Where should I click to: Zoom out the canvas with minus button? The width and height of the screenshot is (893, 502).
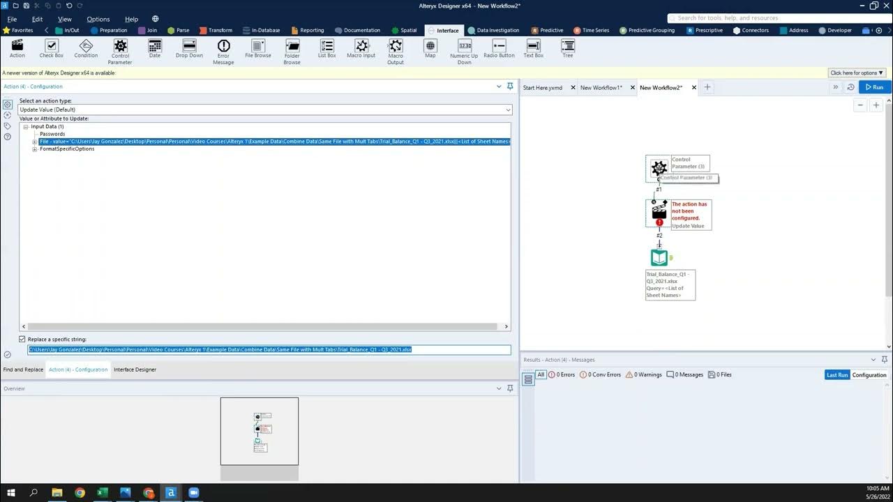[x=860, y=105]
